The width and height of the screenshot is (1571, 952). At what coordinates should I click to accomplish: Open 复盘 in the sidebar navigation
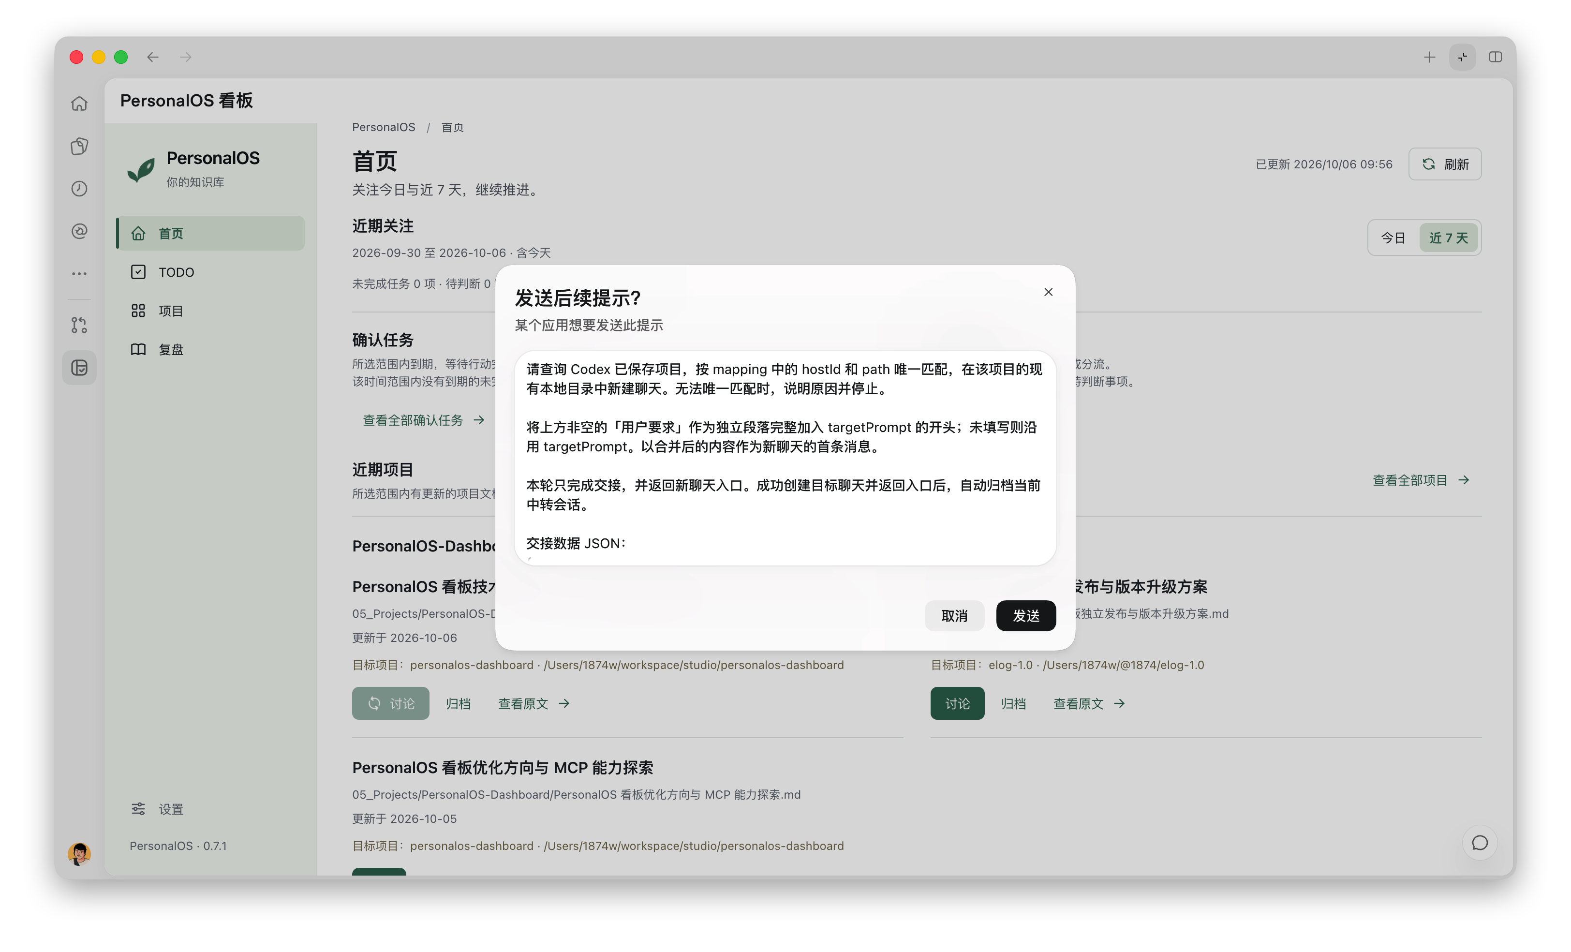coord(210,349)
